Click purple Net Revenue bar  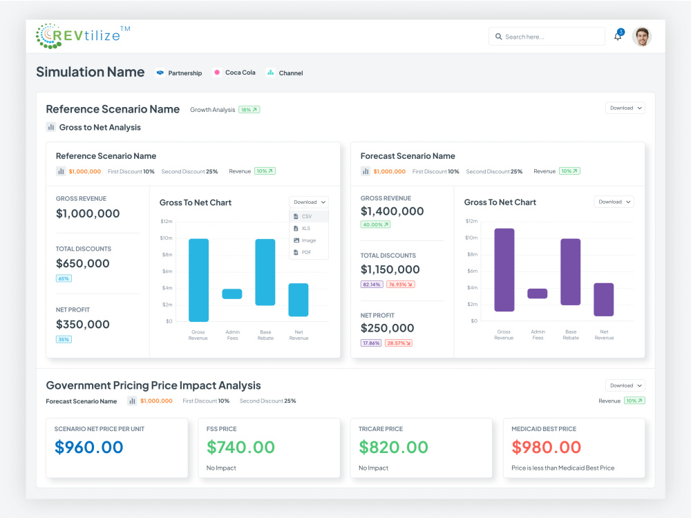604,300
